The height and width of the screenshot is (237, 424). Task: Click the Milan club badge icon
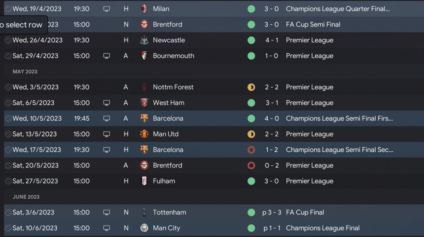click(x=144, y=9)
